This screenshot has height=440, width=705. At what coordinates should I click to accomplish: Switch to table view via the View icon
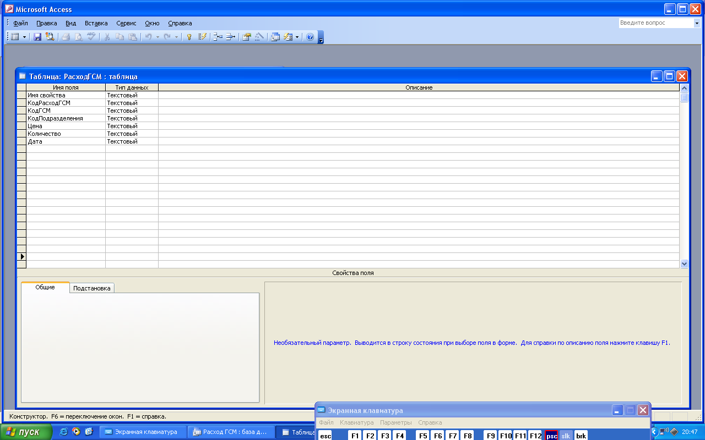(15, 37)
